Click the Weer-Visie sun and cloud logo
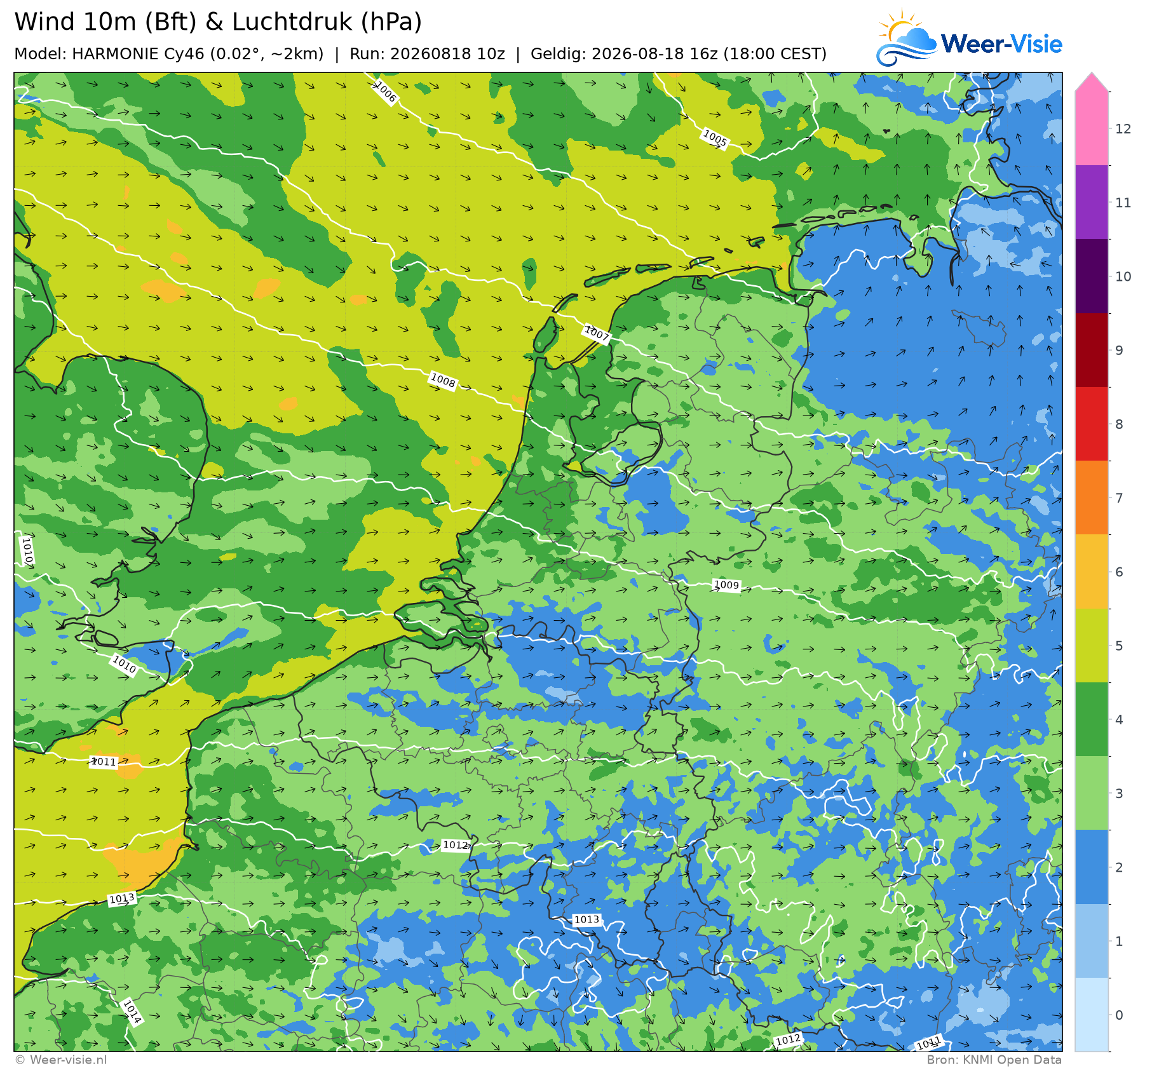 click(907, 37)
